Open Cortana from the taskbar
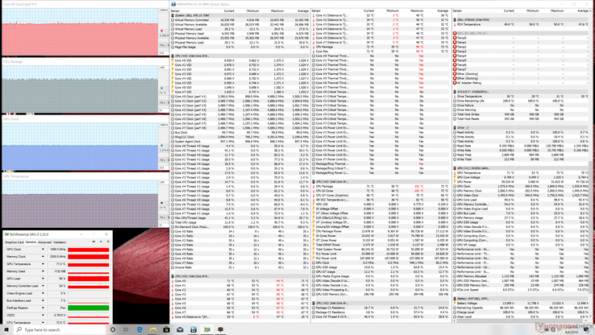This screenshot has width=595, height=335. tap(114, 329)
